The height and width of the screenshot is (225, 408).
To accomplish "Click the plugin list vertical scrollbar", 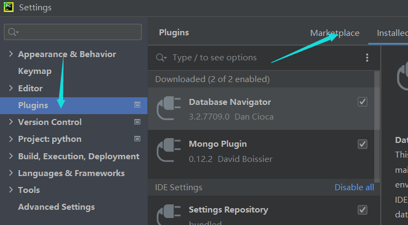I will tap(377, 127).
